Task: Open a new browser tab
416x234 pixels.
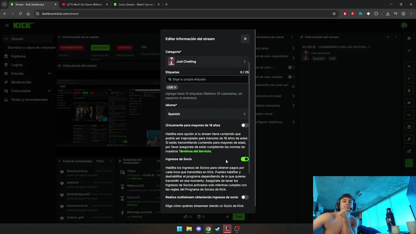Action: (x=166, y=5)
